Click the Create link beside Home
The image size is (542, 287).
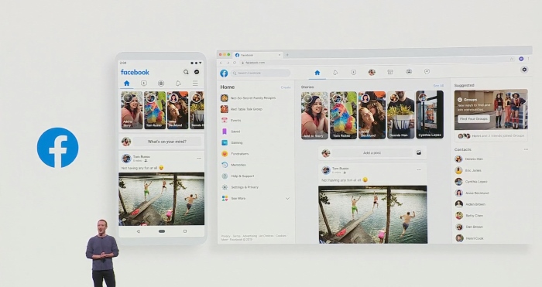point(286,87)
